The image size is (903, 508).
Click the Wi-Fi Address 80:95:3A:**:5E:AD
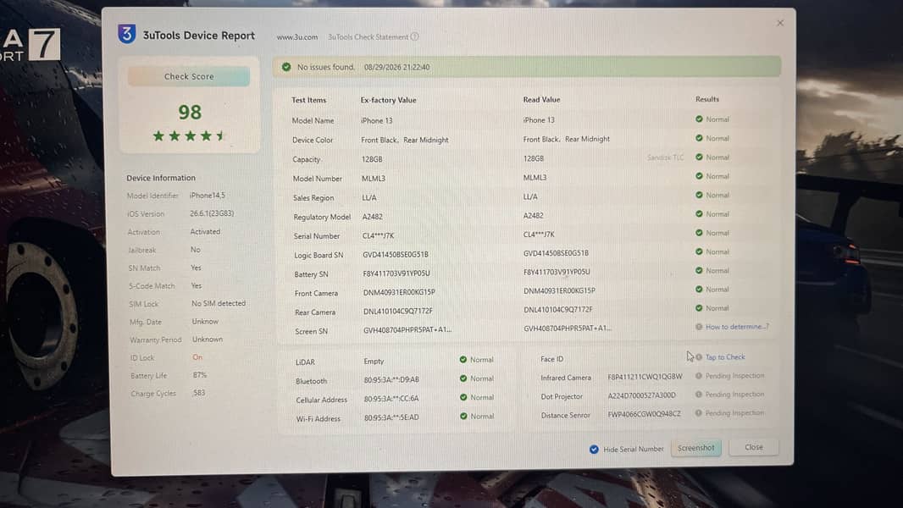click(x=391, y=417)
